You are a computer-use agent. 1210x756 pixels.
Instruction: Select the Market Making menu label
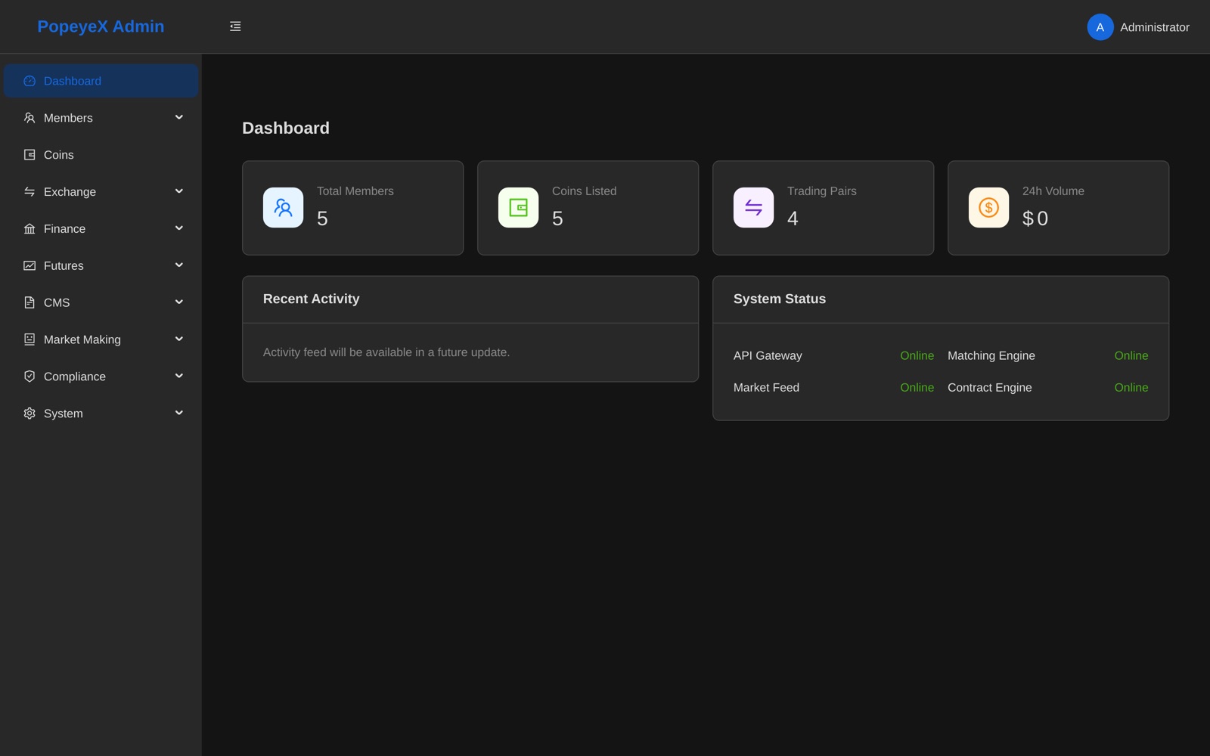coord(82,339)
